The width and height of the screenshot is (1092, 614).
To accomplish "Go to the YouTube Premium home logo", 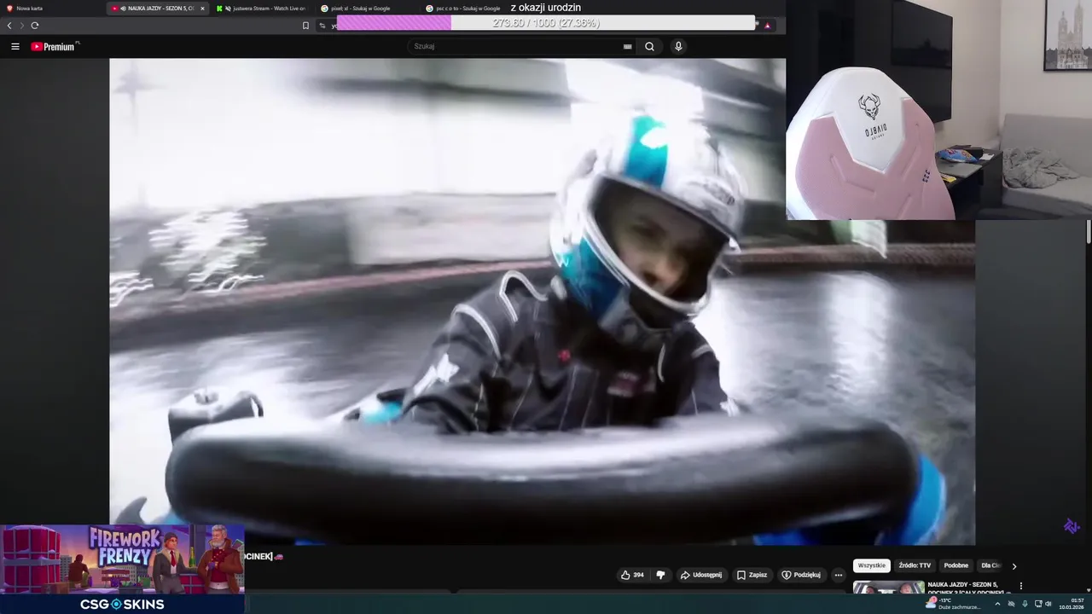I will click(x=55, y=47).
